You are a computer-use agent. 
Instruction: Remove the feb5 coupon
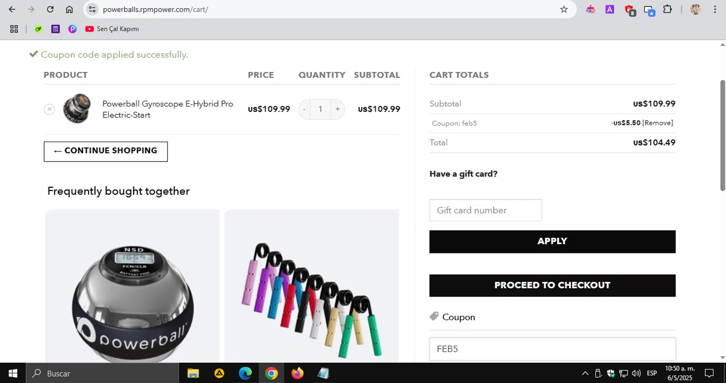(x=657, y=123)
